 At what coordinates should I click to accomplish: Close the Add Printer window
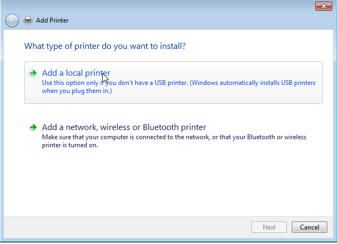(324, 6)
